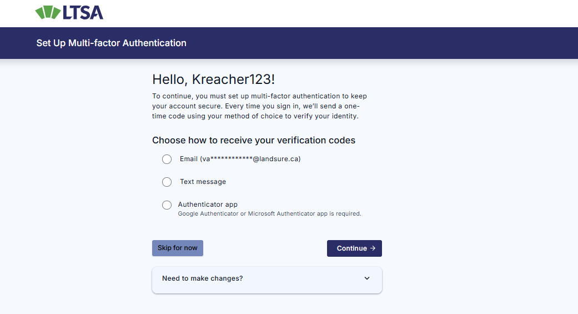The image size is (578, 314).
Task: Click the 'Text message' option label
Action: [203, 182]
